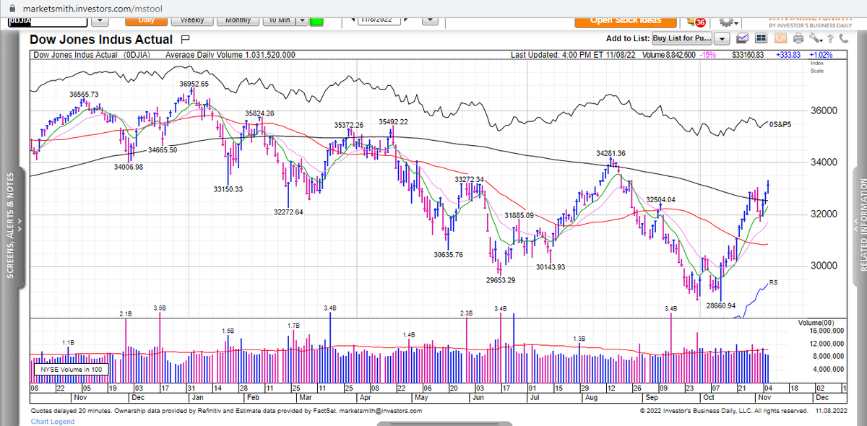
Task: Switch chart to Monthly view
Action: tap(238, 20)
